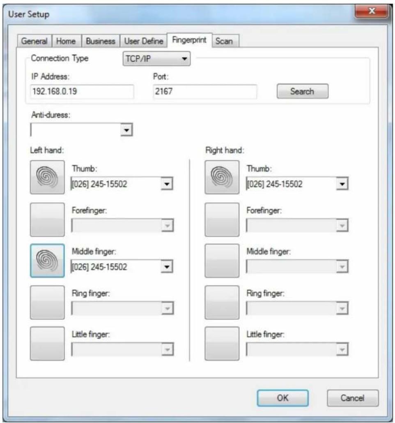This screenshot has width=395, height=423.
Task: Open the Left hand Ring finger dropdown
Action: [168, 308]
